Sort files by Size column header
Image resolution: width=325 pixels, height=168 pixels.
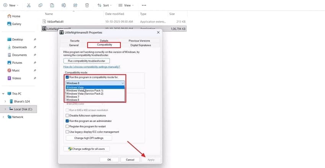(172, 14)
